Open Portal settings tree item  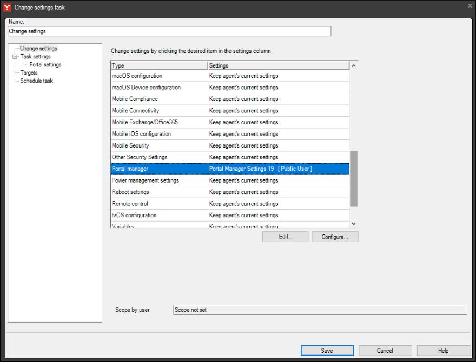point(45,65)
